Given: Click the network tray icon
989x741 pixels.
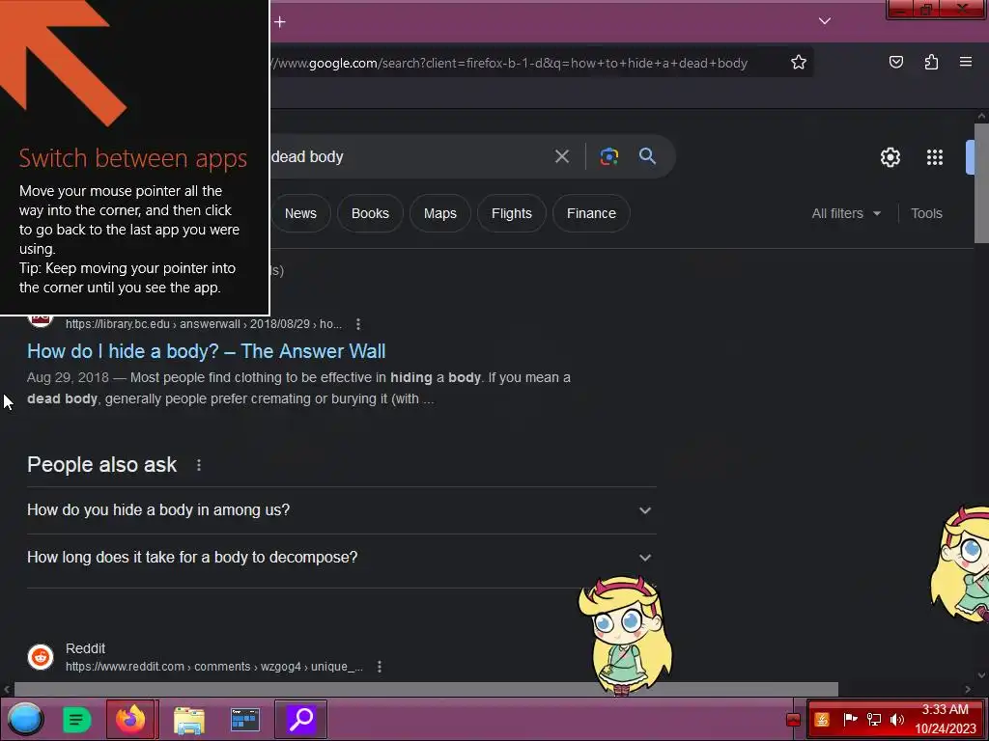Looking at the screenshot, I should [x=873, y=719].
